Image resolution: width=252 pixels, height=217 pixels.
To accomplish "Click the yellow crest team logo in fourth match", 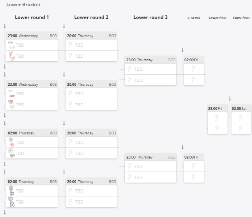I will [x=11, y=188].
